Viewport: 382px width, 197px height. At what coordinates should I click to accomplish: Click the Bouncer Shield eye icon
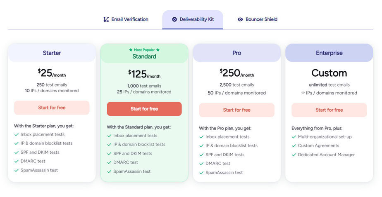tap(240, 19)
